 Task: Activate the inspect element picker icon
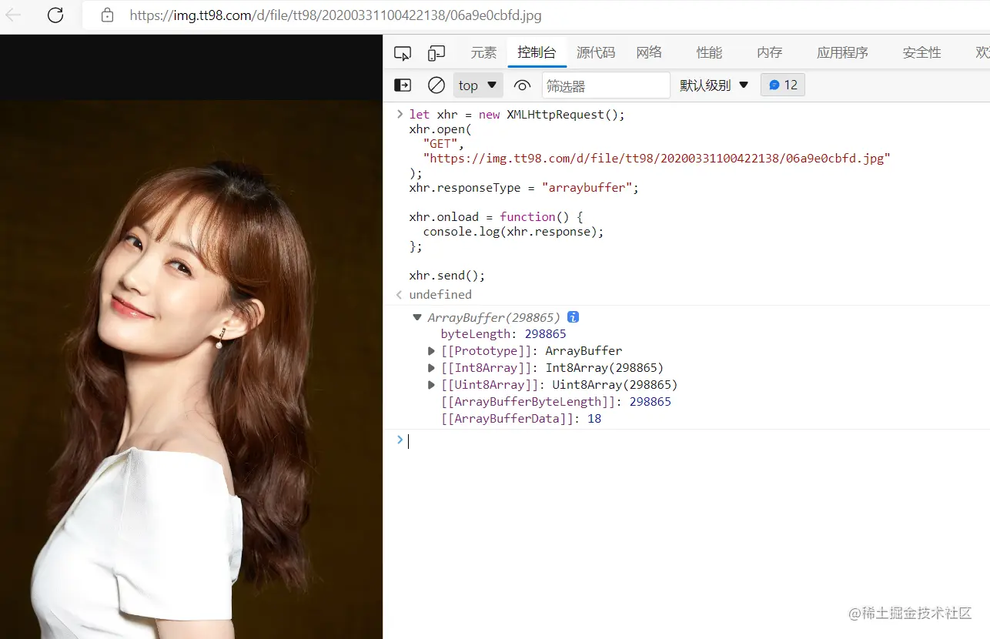(403, 53)
